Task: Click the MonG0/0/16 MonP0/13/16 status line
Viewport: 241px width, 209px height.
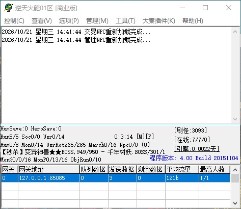Action: click(x=50, y=160)
